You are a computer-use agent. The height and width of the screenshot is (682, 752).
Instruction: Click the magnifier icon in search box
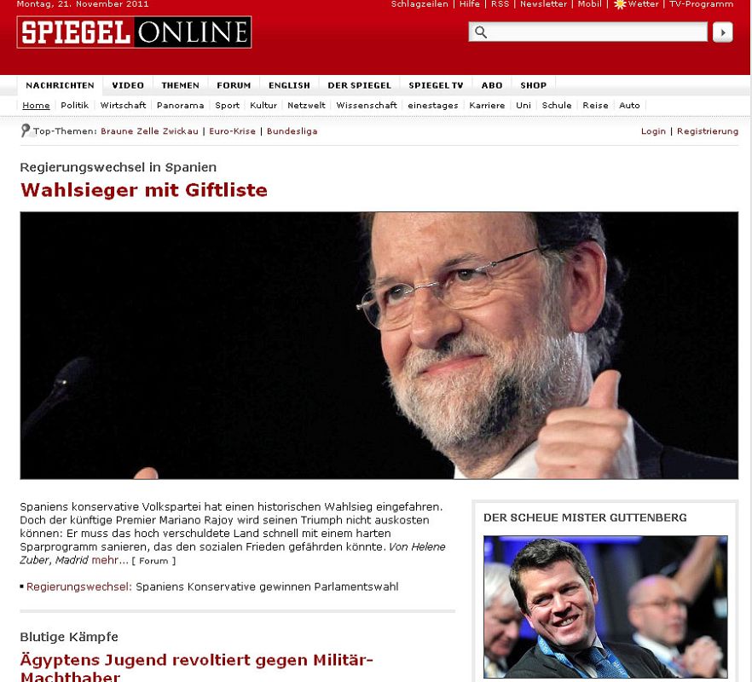[481, 32]
